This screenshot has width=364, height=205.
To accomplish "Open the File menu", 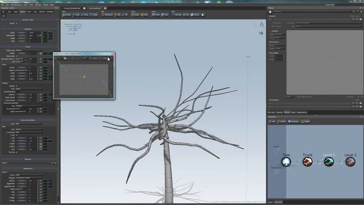I will [x=2, y=5].
